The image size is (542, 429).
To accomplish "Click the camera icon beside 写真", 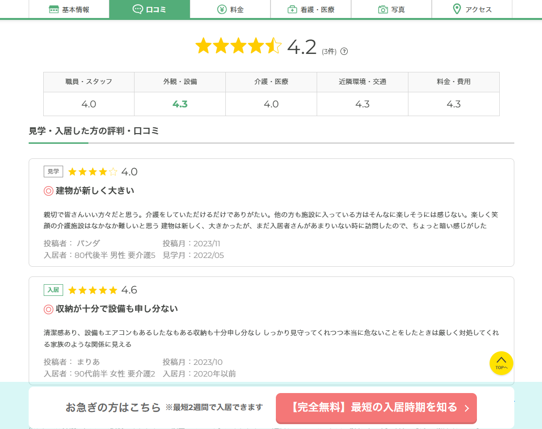I will pos(383,9).
